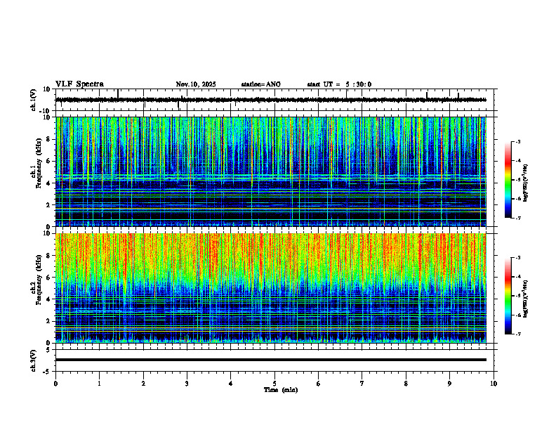This screenshot has height=430, width=556.
Task: Click time axis tick label '9'
Action: (449, 384)
